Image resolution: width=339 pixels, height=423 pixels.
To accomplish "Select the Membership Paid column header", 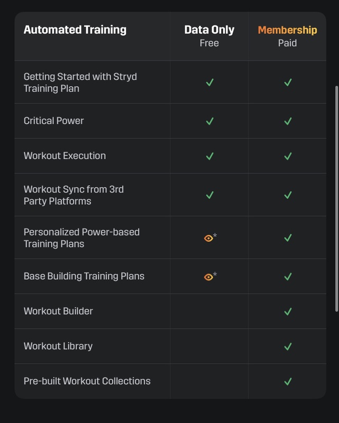I will click(x=287, y=36).
